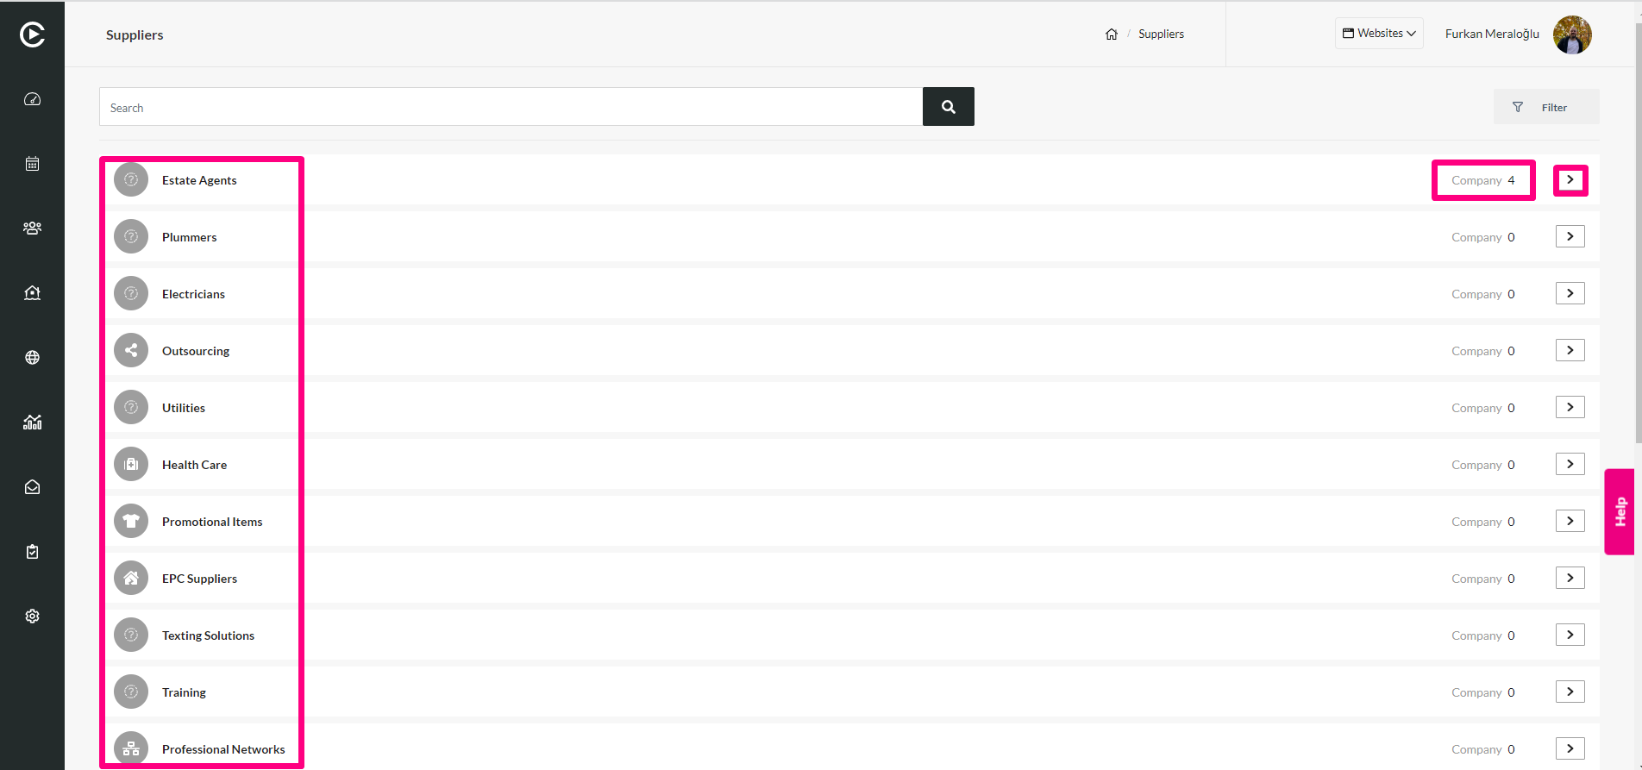Open the Filter button
The height and width of the screenshot is (770, 1642).
pos(1546,107)
